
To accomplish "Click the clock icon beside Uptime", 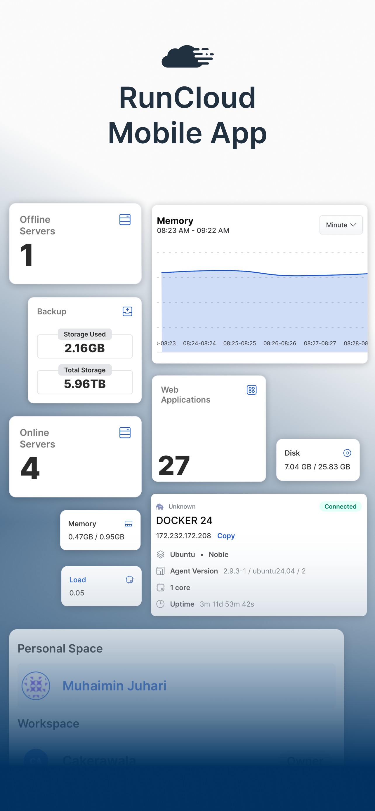I will tap(161, 604).
